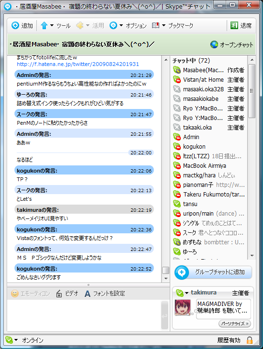Click masaaki.oka328 offline status icon
Image resolution: width=263 pixels, height=349 pixels.
click(177, 89)
